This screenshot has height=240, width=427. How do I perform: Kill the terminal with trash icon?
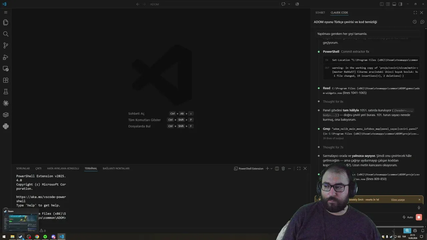[283, 169]
